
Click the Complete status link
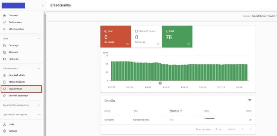click(109, 120)
